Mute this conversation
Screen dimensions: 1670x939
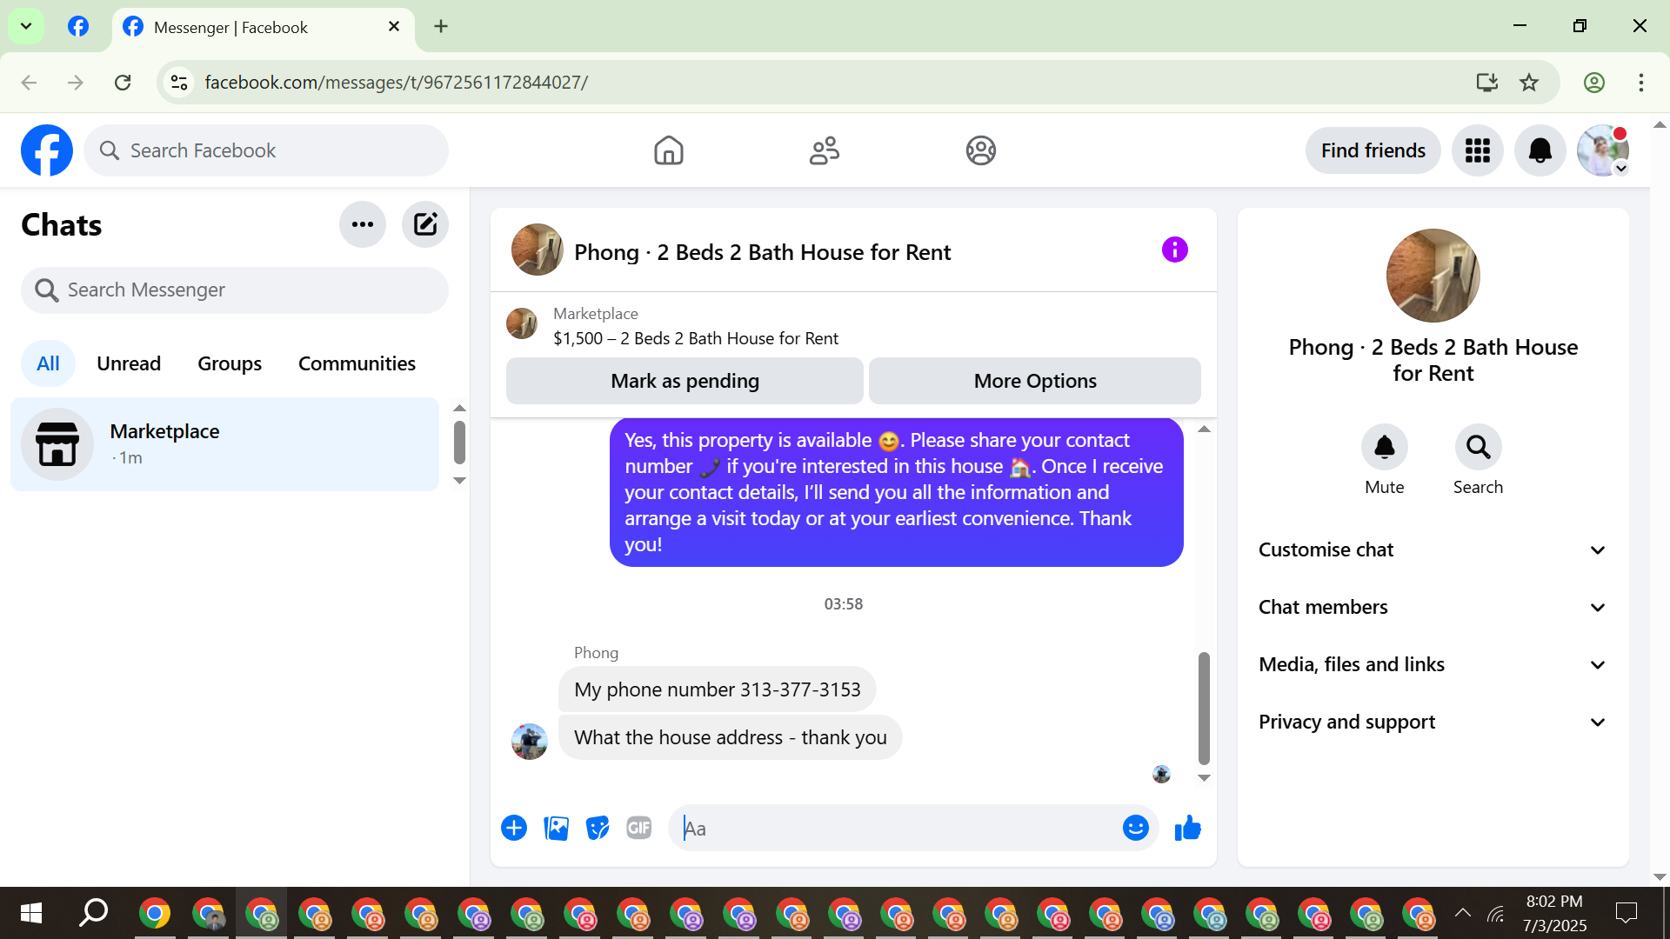tap(1384, 448)
